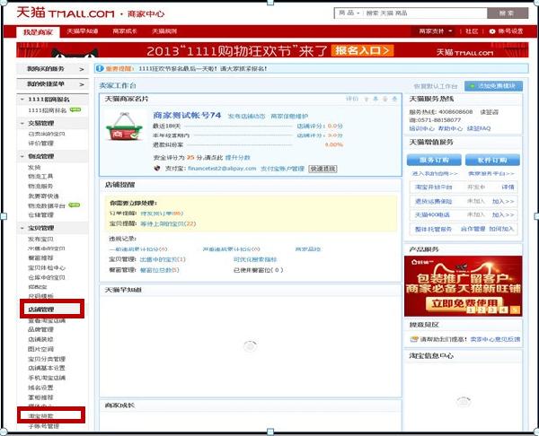The height and width of the screenshot is (436, 539).
Task: Click the 店铺管理 section header
Action: [x=41, y=310]
